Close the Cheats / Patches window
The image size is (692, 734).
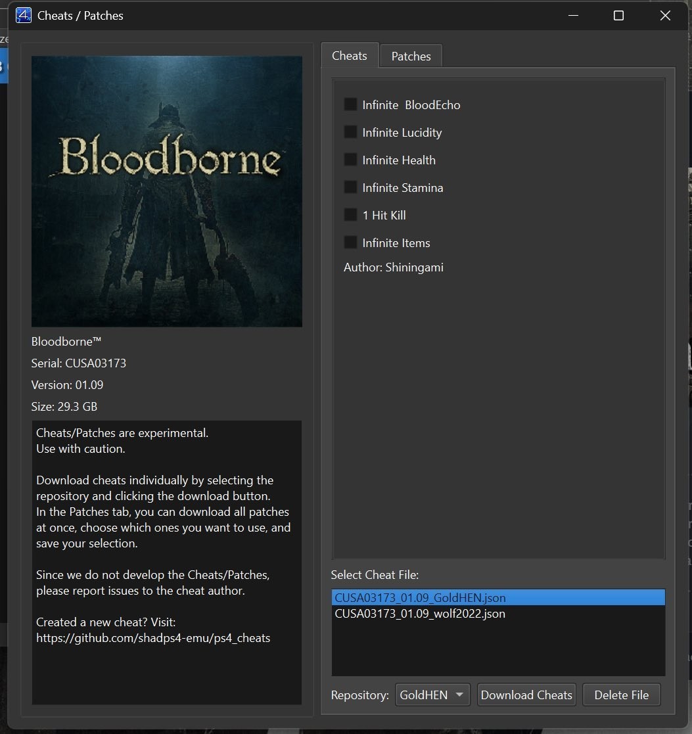coord(665,16)
